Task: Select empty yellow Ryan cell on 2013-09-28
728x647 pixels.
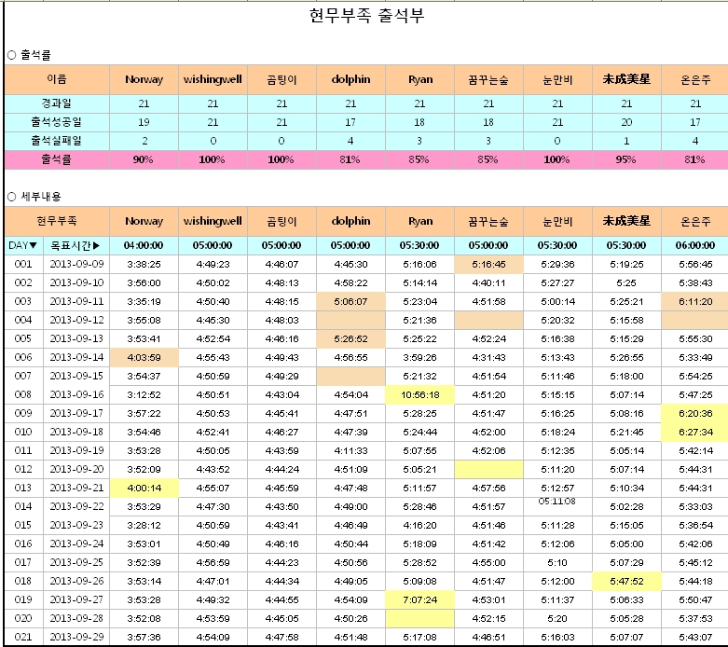Action: (419, 618)
